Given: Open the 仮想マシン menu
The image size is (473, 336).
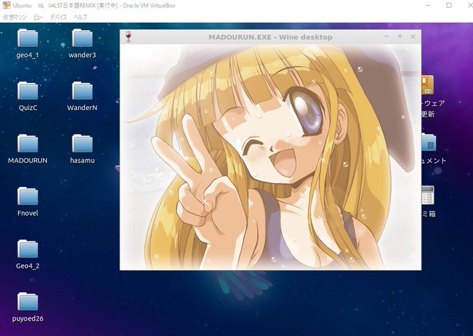Looking at the screenshot, I should point(15,17).
